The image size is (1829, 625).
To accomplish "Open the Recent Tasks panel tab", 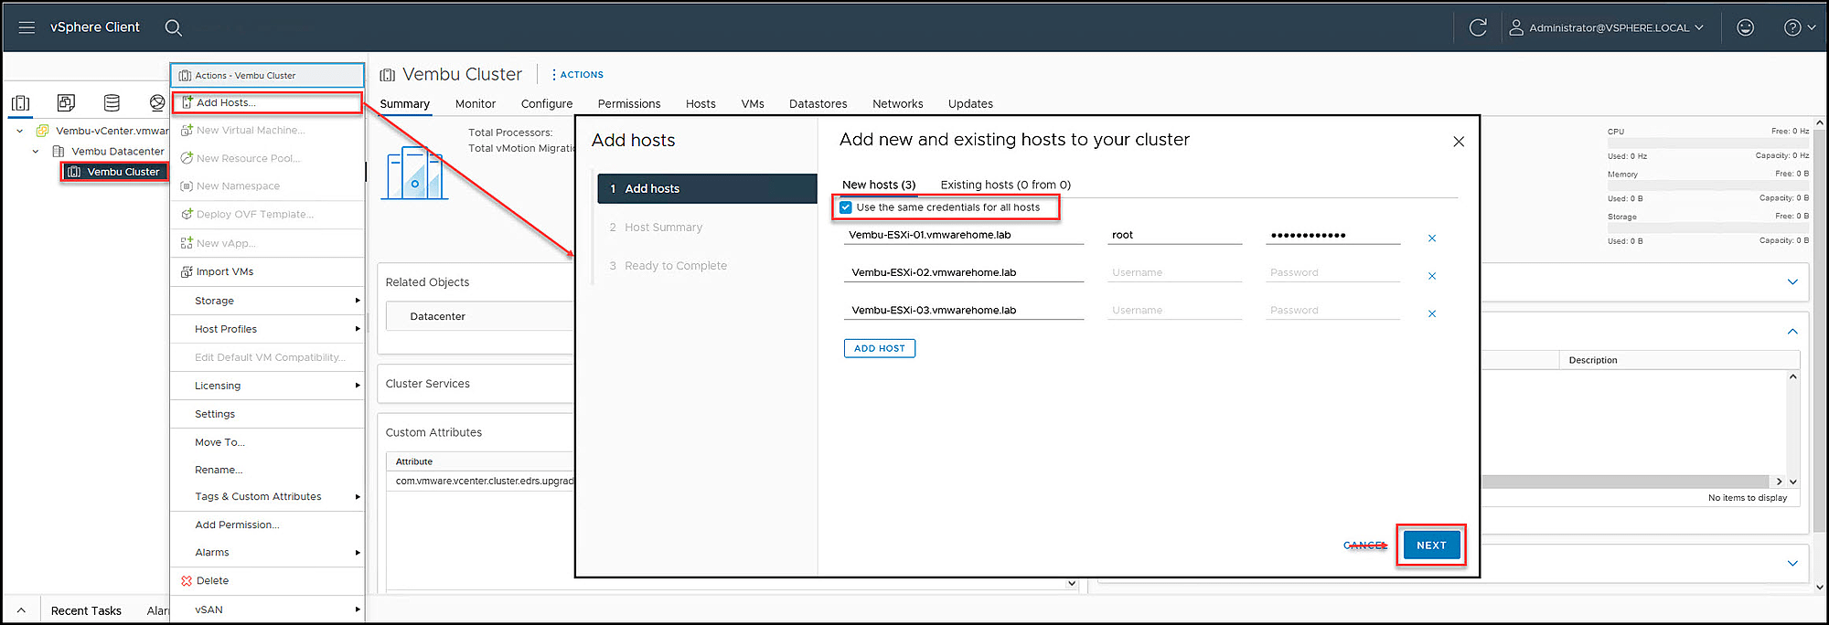I will [86, 610].
